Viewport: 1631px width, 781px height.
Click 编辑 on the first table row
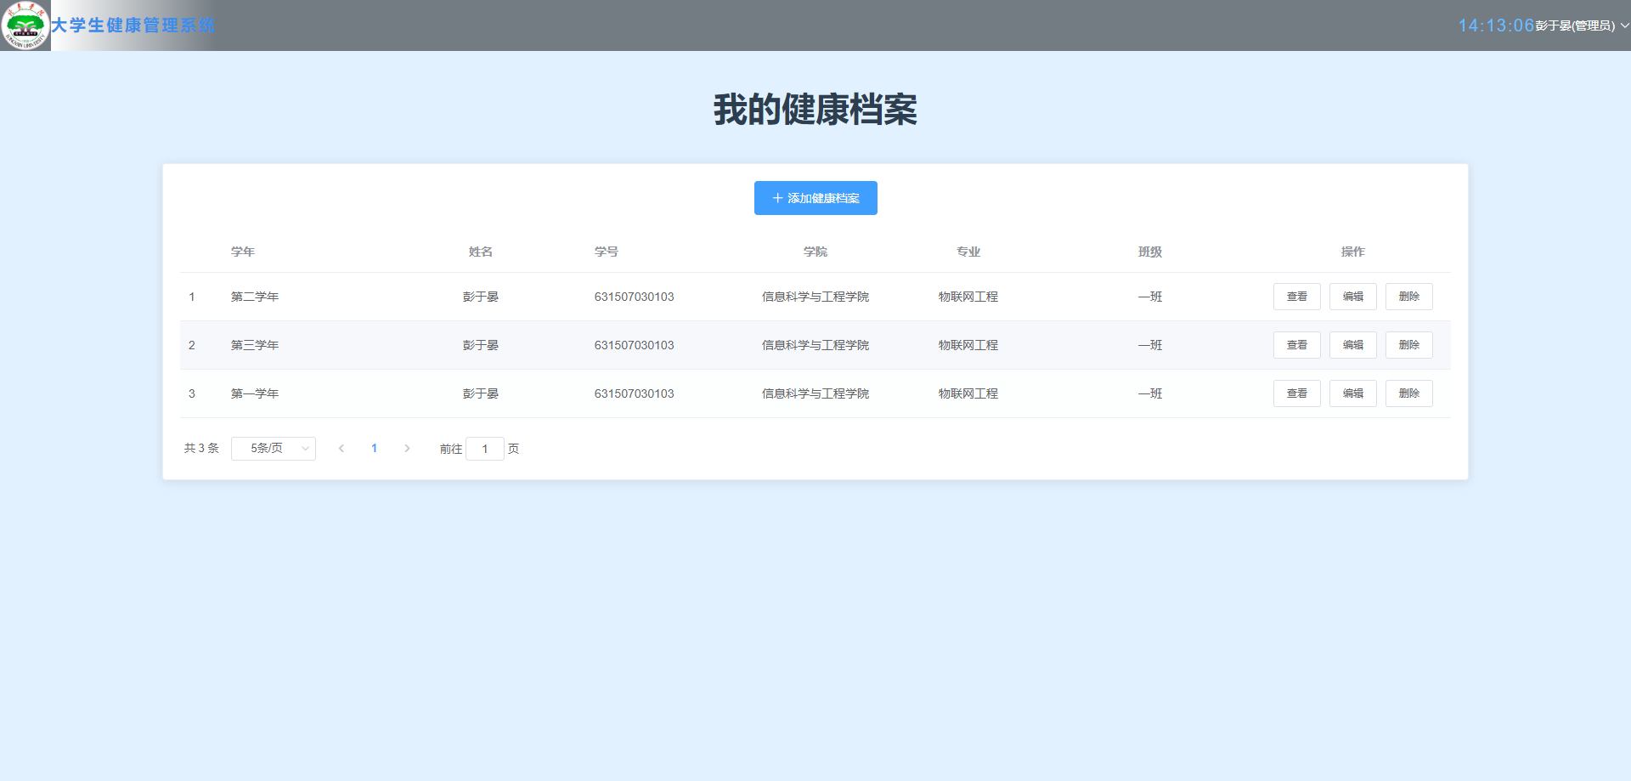[1352, 296]
